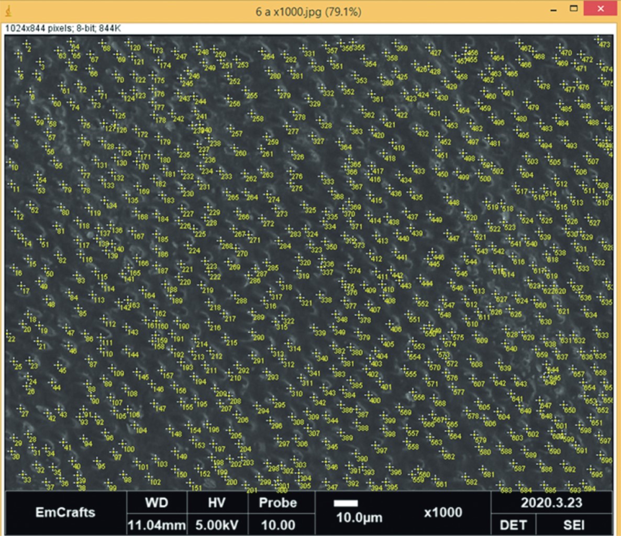Screen dimensions: 621x536
Task: Click the window title '6 a x1000.jpg (79.1%)'
Action: pos(308,12)
